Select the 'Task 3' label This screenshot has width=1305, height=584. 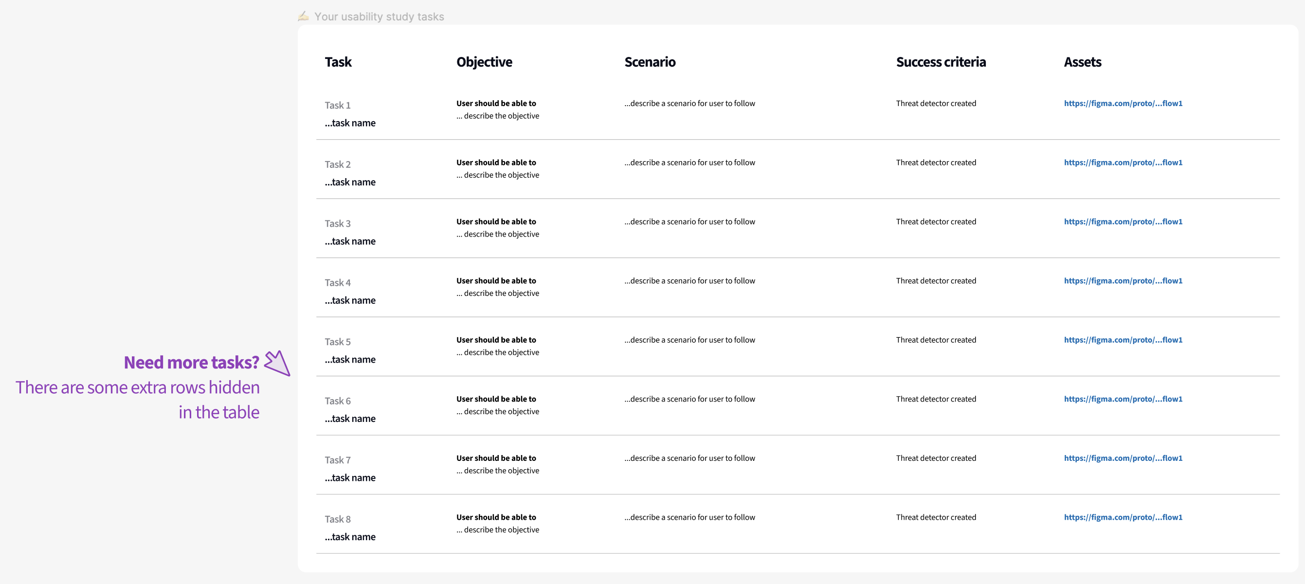tap(337, 224)
